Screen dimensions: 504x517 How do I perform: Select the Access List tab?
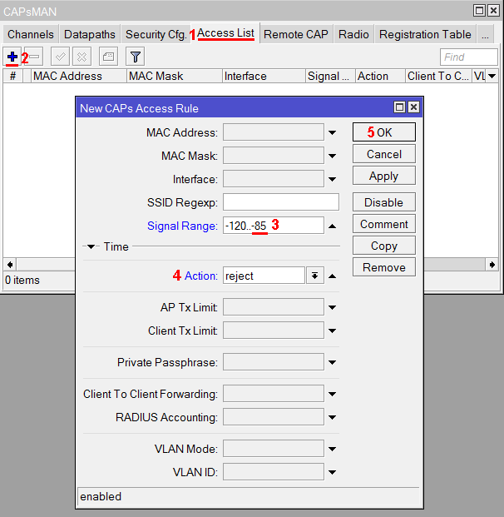point(225,33)
